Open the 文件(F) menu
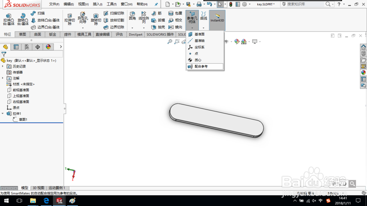367x206 pixels. (x=54, y=4)
